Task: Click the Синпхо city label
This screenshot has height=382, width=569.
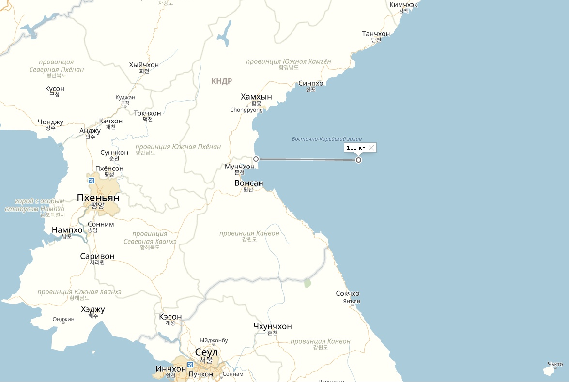Action: point(310,83)
